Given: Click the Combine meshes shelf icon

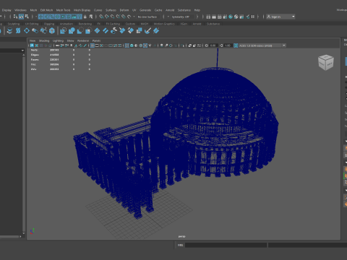Looking at the screenshot, I should 63,31.
